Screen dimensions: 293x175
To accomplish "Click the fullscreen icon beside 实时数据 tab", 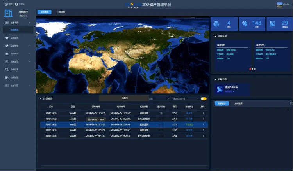I will click(291, 103).
